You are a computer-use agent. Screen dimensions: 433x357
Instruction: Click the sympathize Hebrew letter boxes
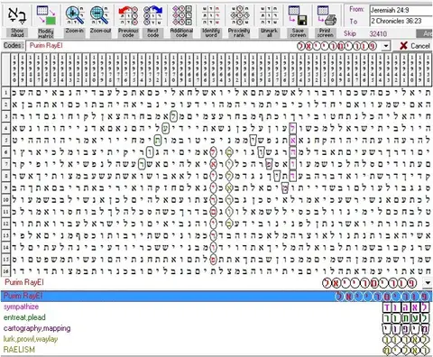tap(406, 307)
